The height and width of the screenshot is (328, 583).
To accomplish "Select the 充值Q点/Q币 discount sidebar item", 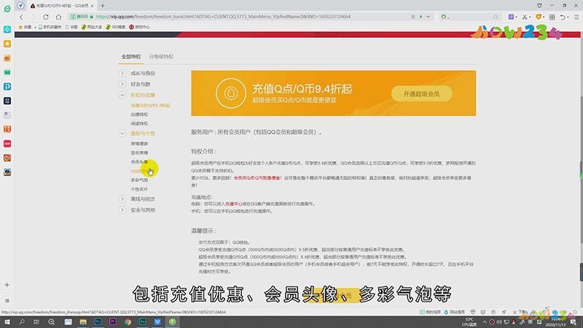I will 150,106.
